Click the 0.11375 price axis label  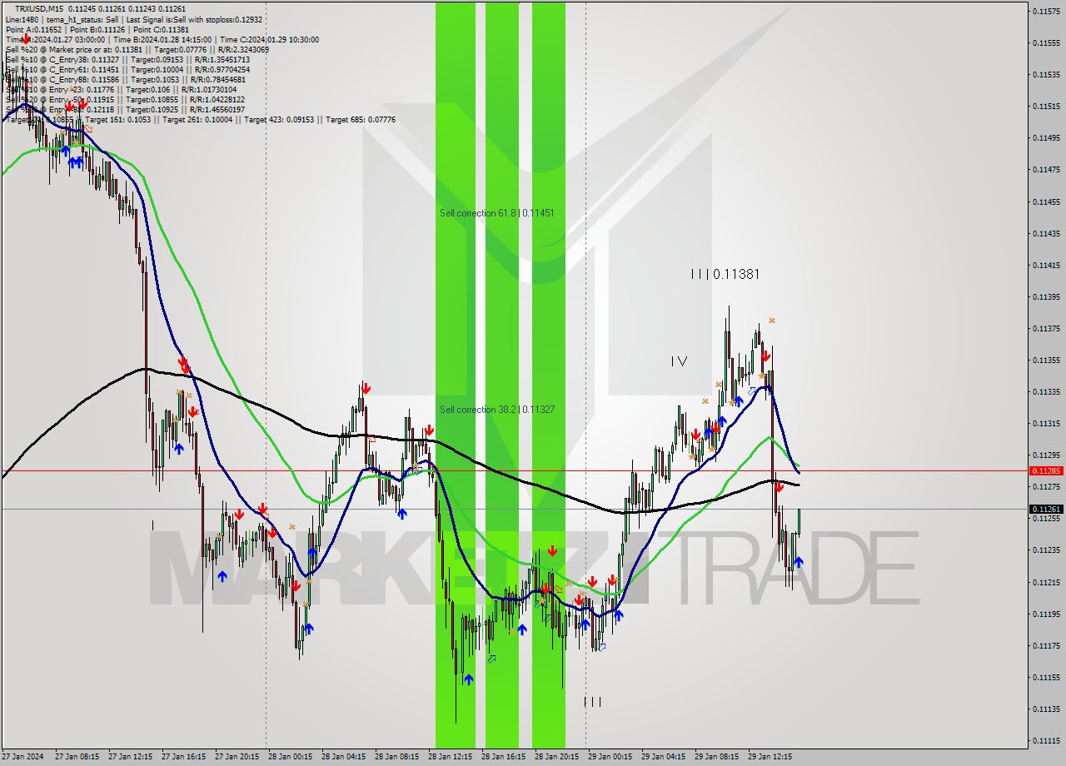click(x=1047, y=328)
